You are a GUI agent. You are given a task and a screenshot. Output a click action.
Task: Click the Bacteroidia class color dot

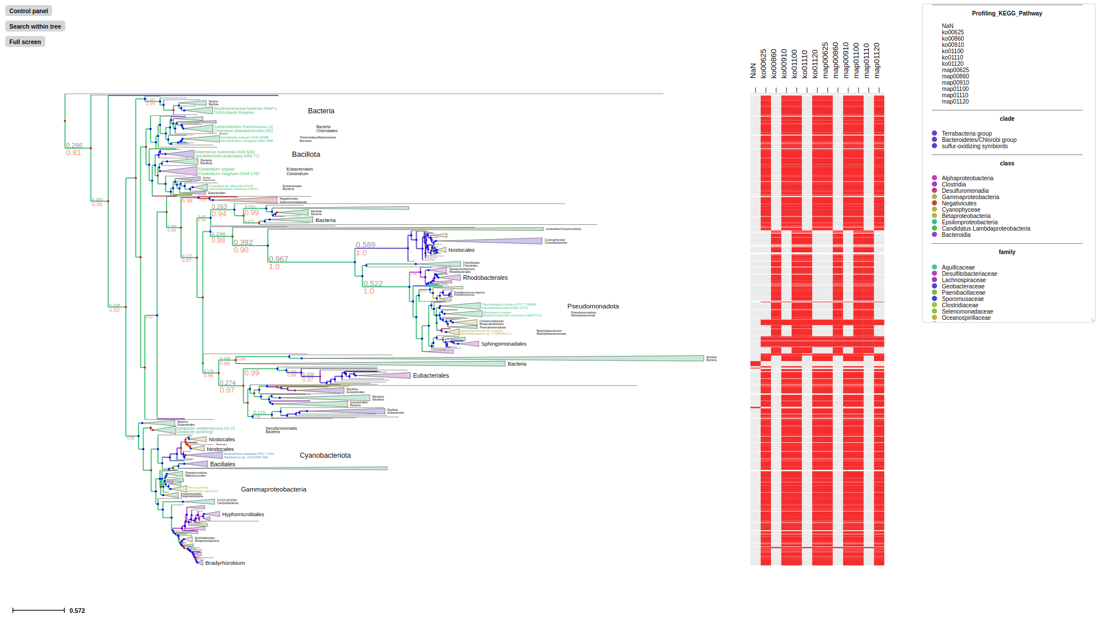coord(935,235)
